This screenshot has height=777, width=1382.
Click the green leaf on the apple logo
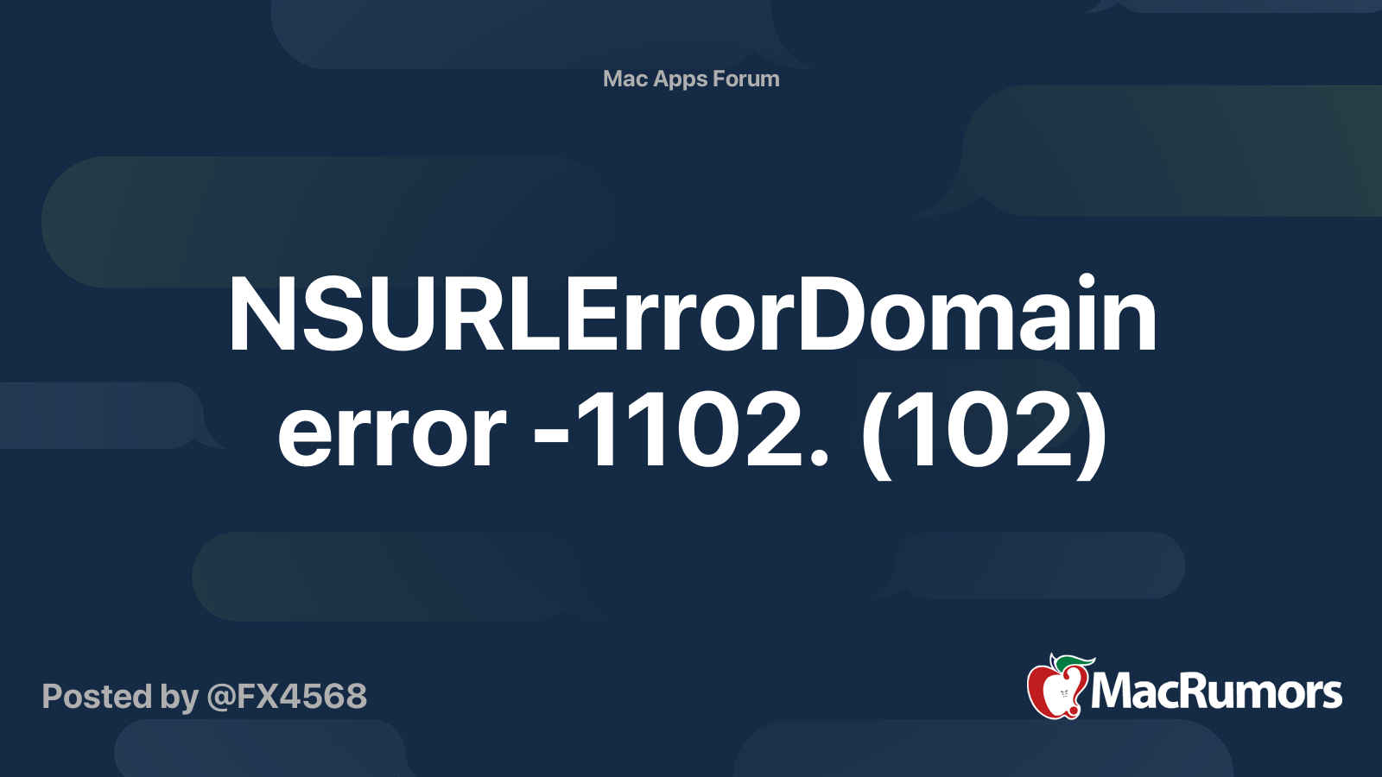click(1075, 662)
